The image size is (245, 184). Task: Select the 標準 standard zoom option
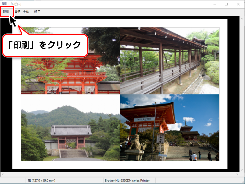pos(17,12)
